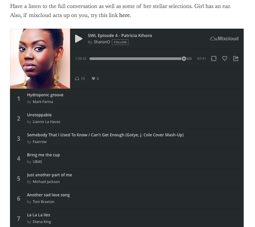255x227 pixels.
Task: Click the repost icon in player
Action: [214, 58]
